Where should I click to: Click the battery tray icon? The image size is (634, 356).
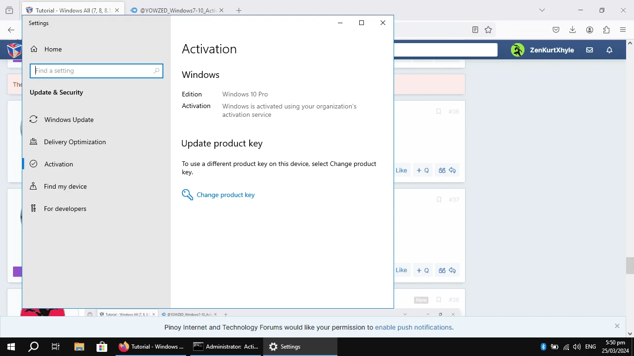pos(555,347)
